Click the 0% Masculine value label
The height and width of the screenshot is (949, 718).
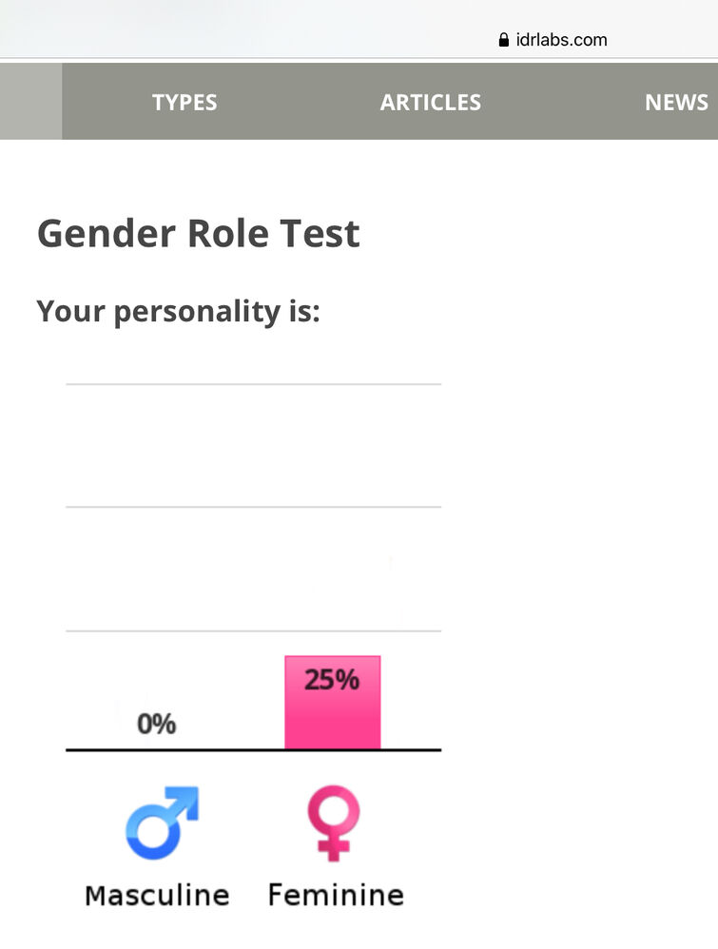pos(157,724)
